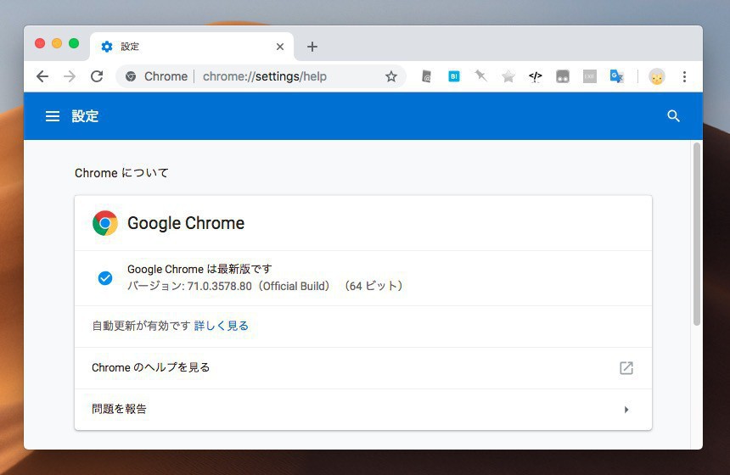Click the vertical page scrollbar

697,234
